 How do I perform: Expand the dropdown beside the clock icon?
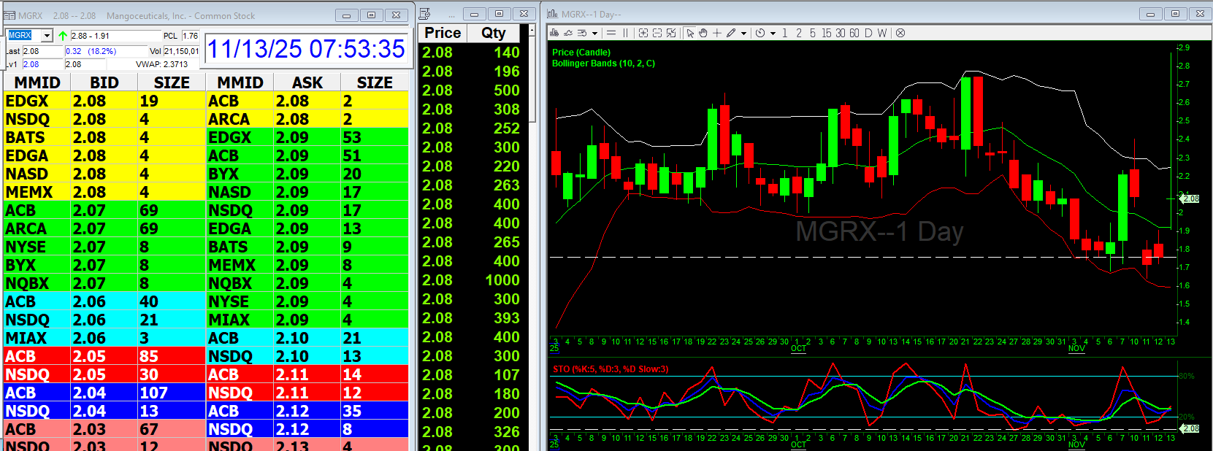click(773, 33)
